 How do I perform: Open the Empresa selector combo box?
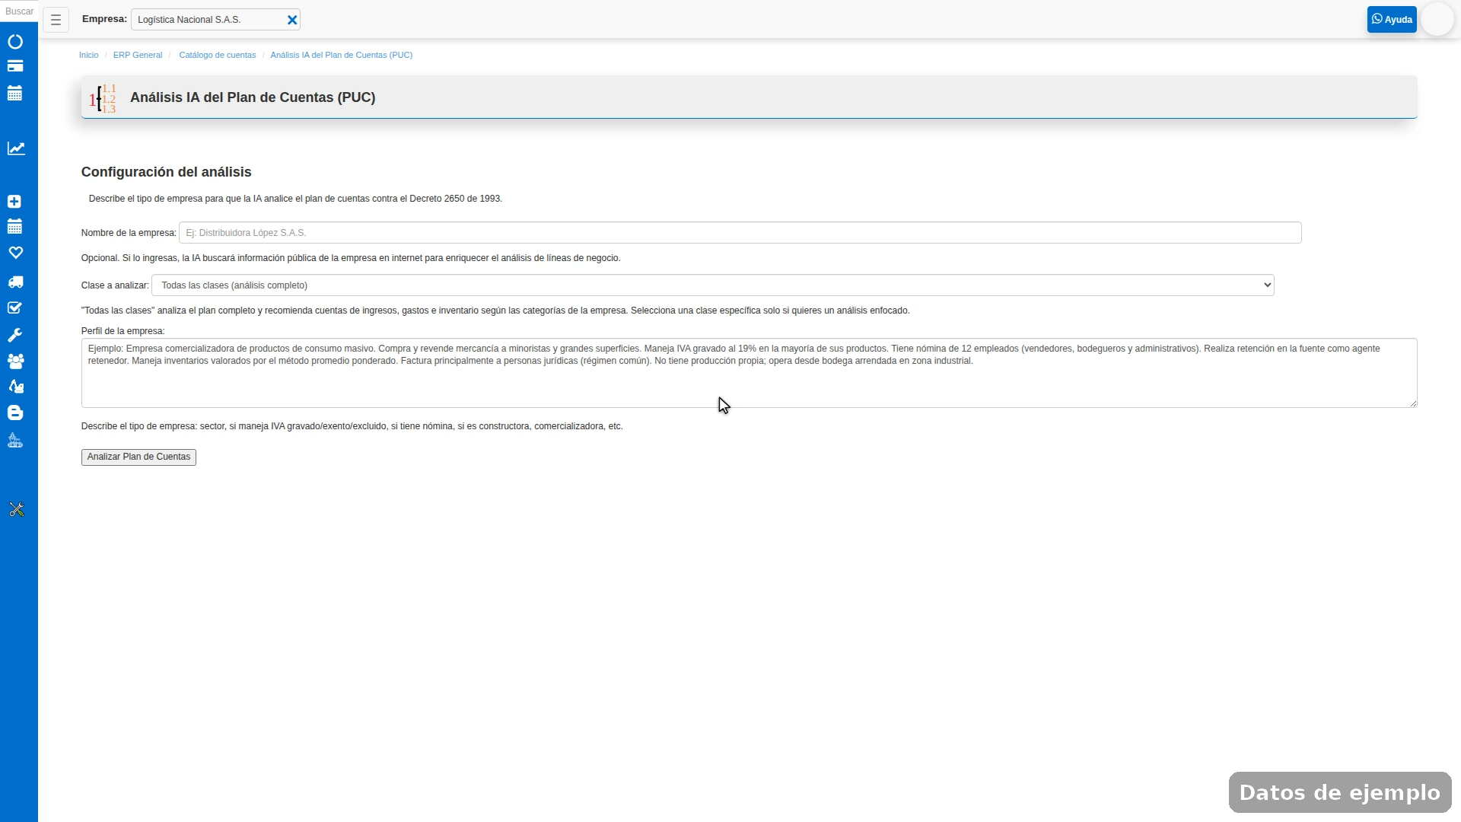[x=215, y=20]
